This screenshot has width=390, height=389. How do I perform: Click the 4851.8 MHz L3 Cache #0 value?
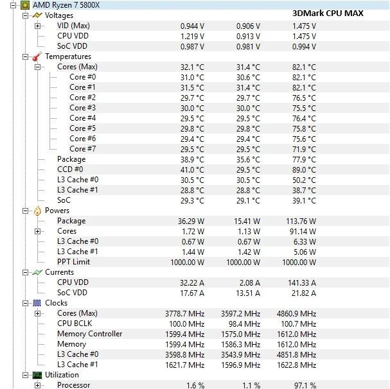(x=296, y=355)
